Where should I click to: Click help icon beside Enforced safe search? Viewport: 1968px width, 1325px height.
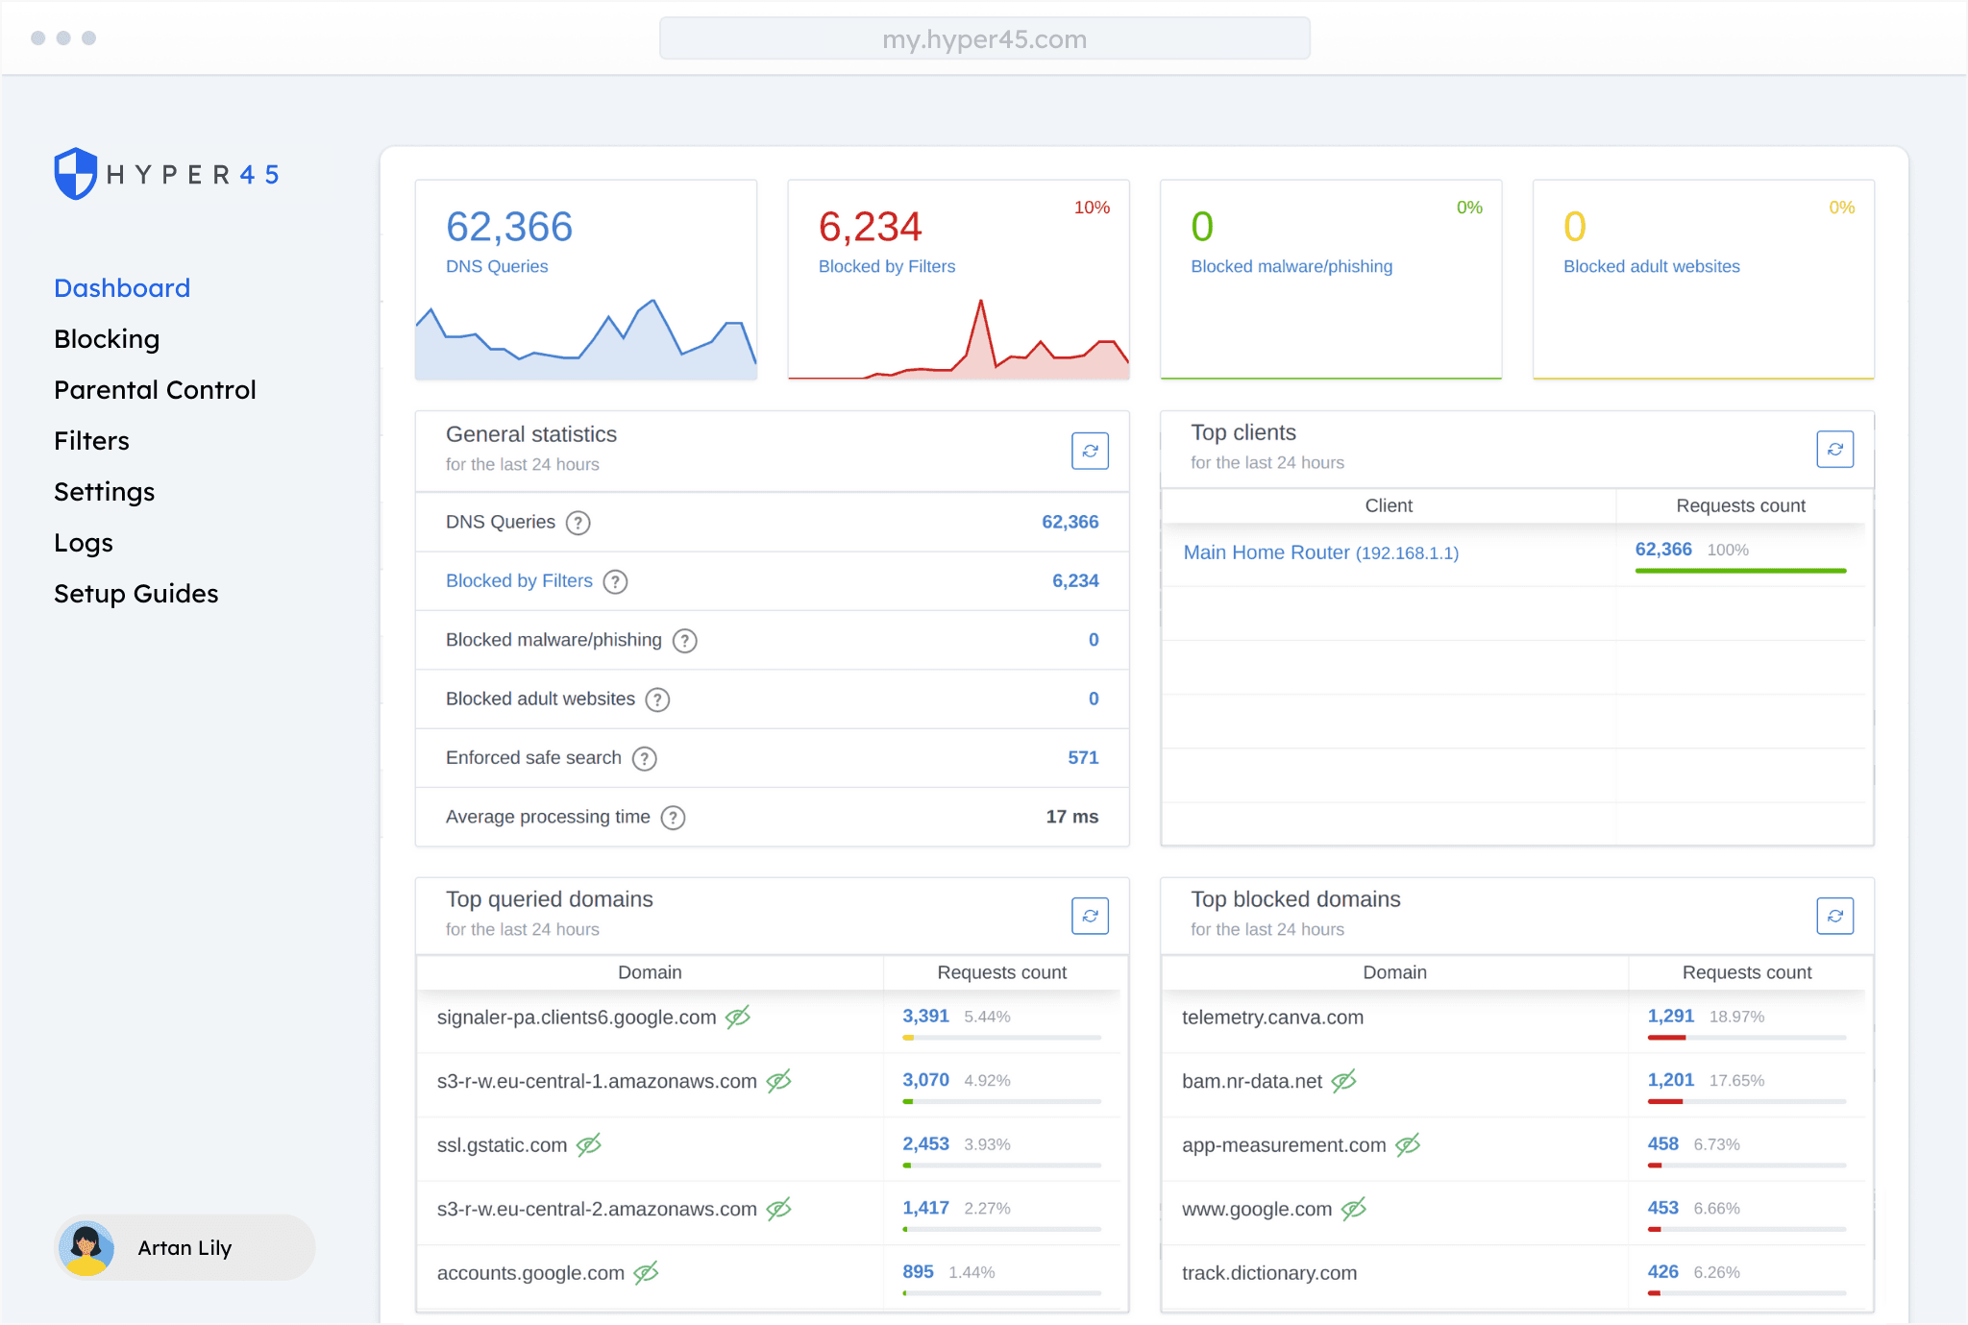tap(644, 759)
